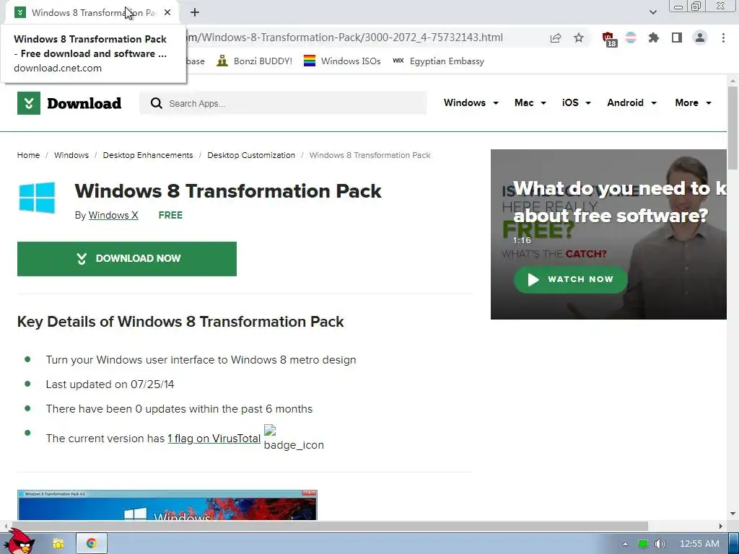Click the CNET Download green logo icon

(x=29, y=103)
